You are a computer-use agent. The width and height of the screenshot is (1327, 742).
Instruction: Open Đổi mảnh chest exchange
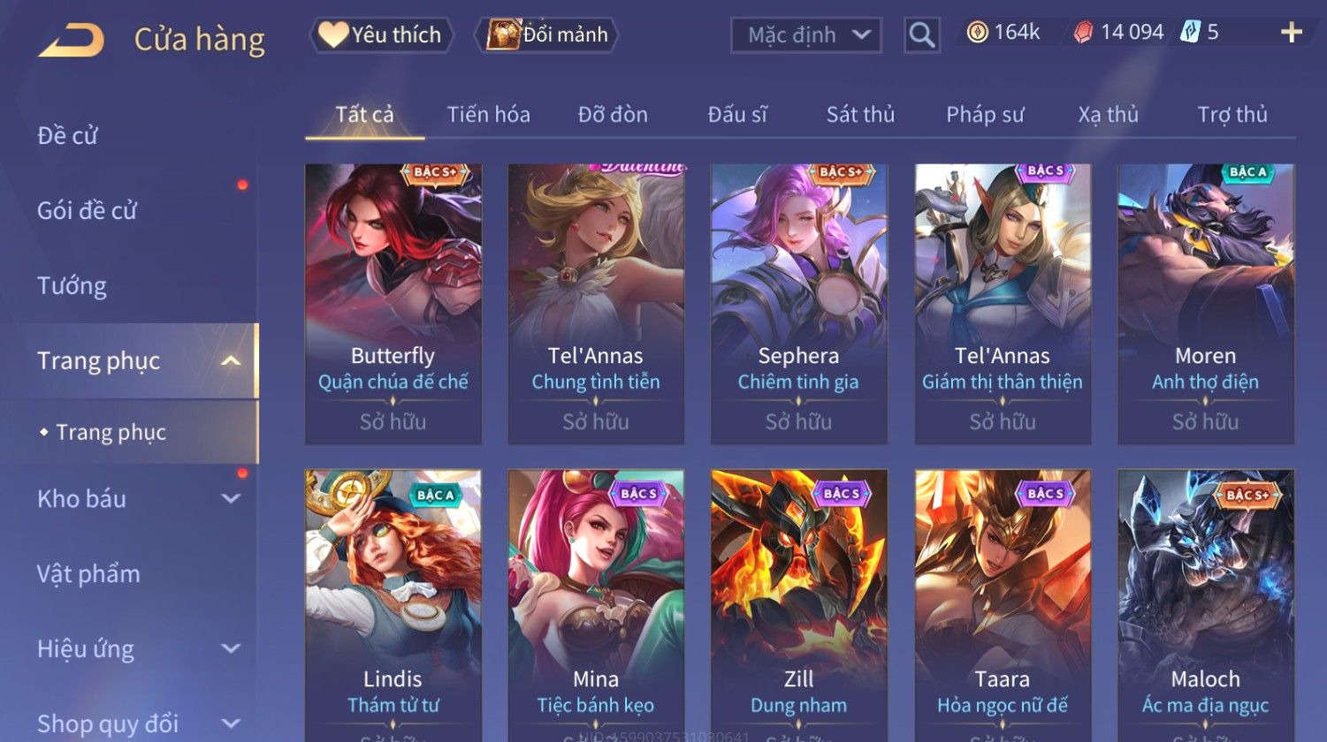pyautogui.click(x=547, y=34)
